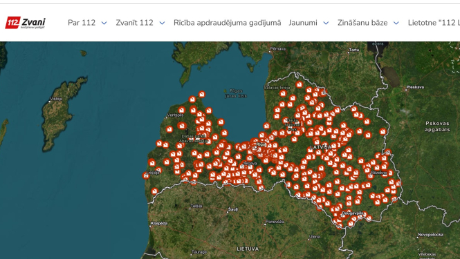The height and width of the screenshot is (259, 460).
Task: Open the 112 Zvani logo homepage
Action: pos(25,23)
